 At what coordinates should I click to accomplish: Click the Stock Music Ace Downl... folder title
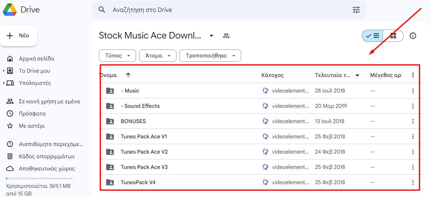tap(150, 36)
